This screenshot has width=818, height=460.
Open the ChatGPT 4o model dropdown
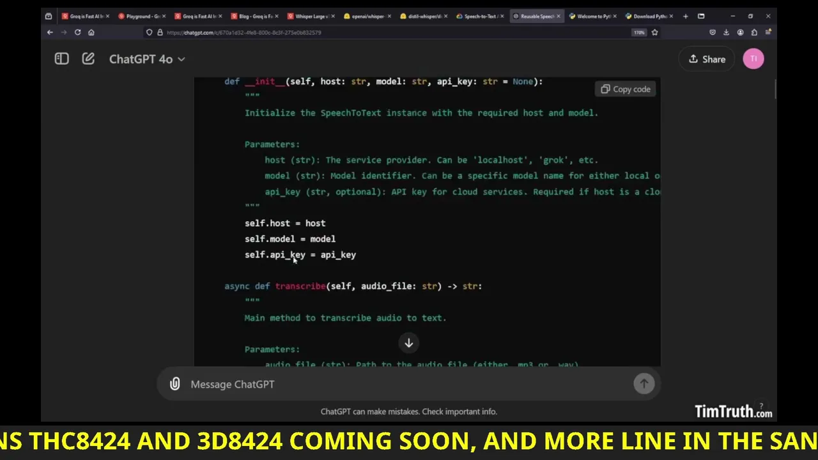click(147, 59)
